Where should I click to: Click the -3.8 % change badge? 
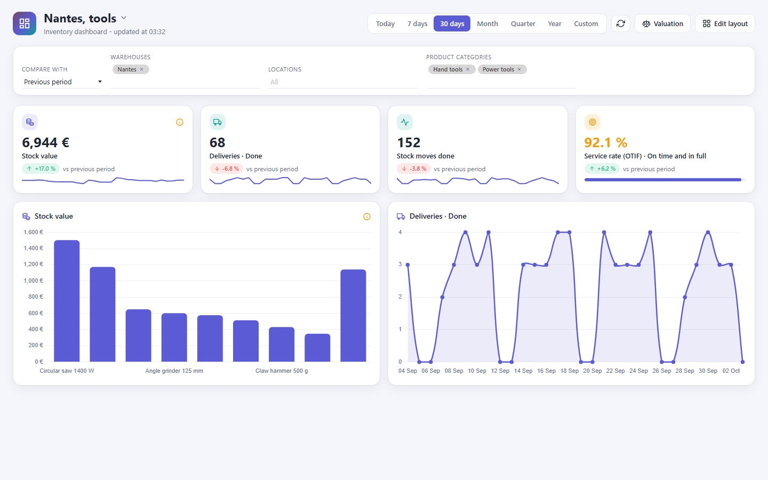413,169
